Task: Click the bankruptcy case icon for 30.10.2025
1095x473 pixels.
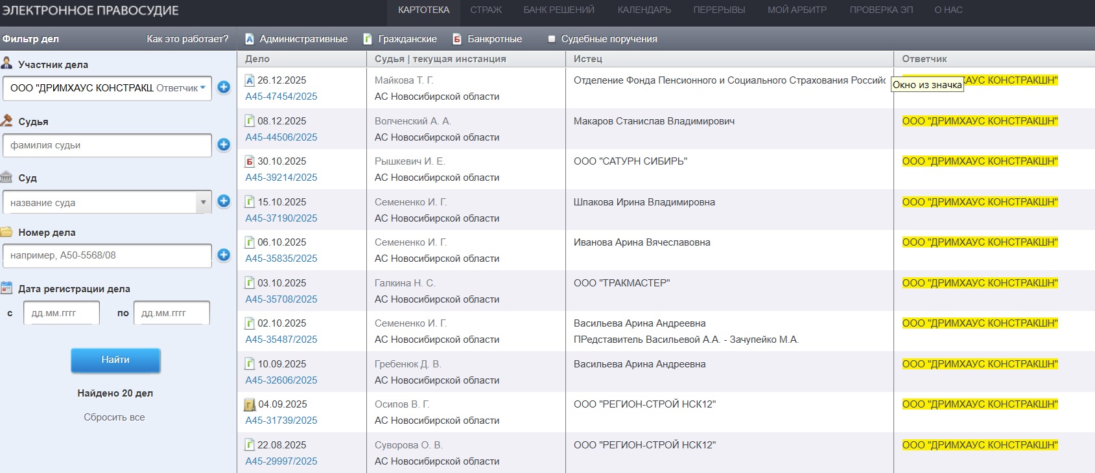Action: pyautogui.click(x=250, y=161)
